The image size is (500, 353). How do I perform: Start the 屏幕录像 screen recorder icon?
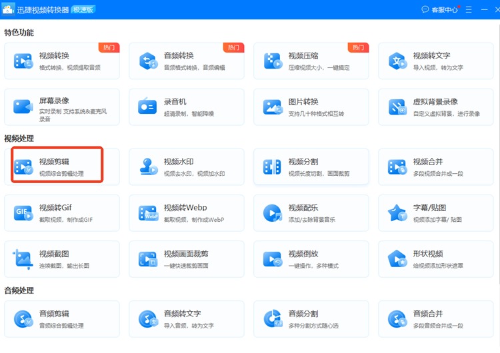point(23,107)
